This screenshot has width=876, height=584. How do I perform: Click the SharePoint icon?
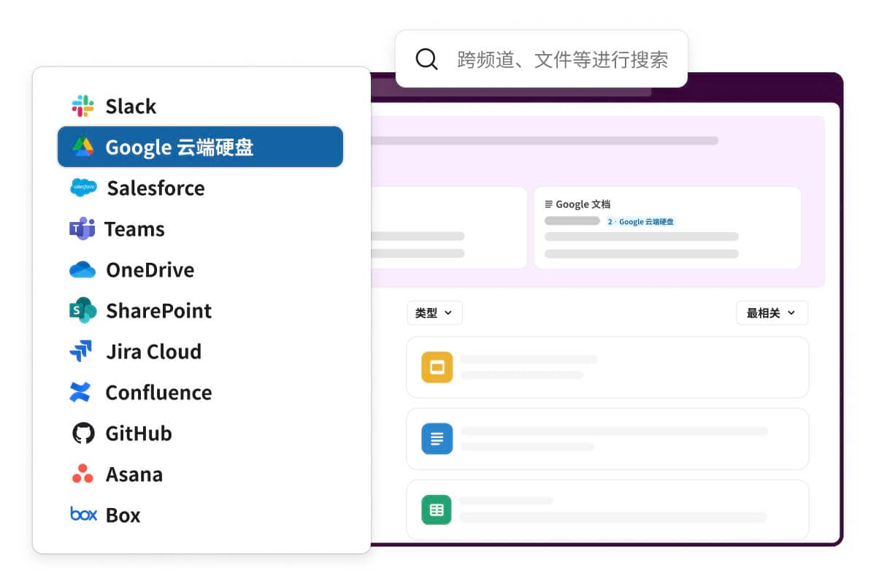click(x=82, y=310)
